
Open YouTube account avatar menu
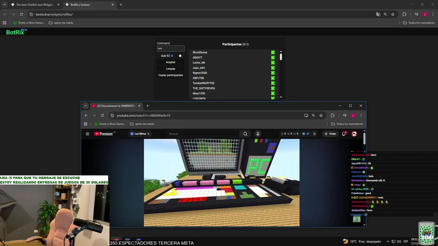[355, 134]
